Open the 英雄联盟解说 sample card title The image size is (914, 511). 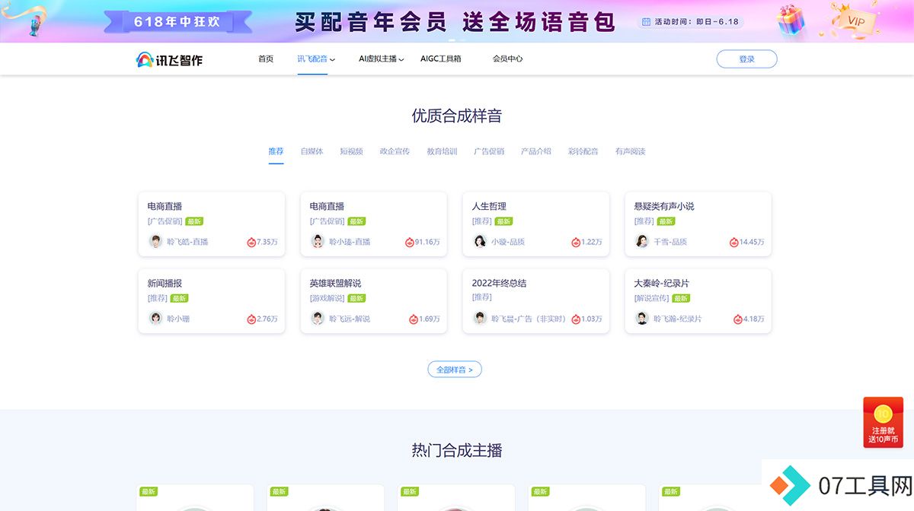336,283
